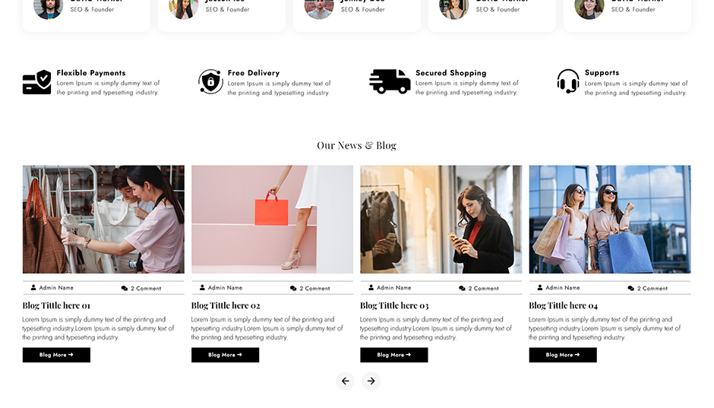The width and height of the screenshot is (714, 408).
Task: Click the Flexible Payments card icon
Action: pos(37,82)
